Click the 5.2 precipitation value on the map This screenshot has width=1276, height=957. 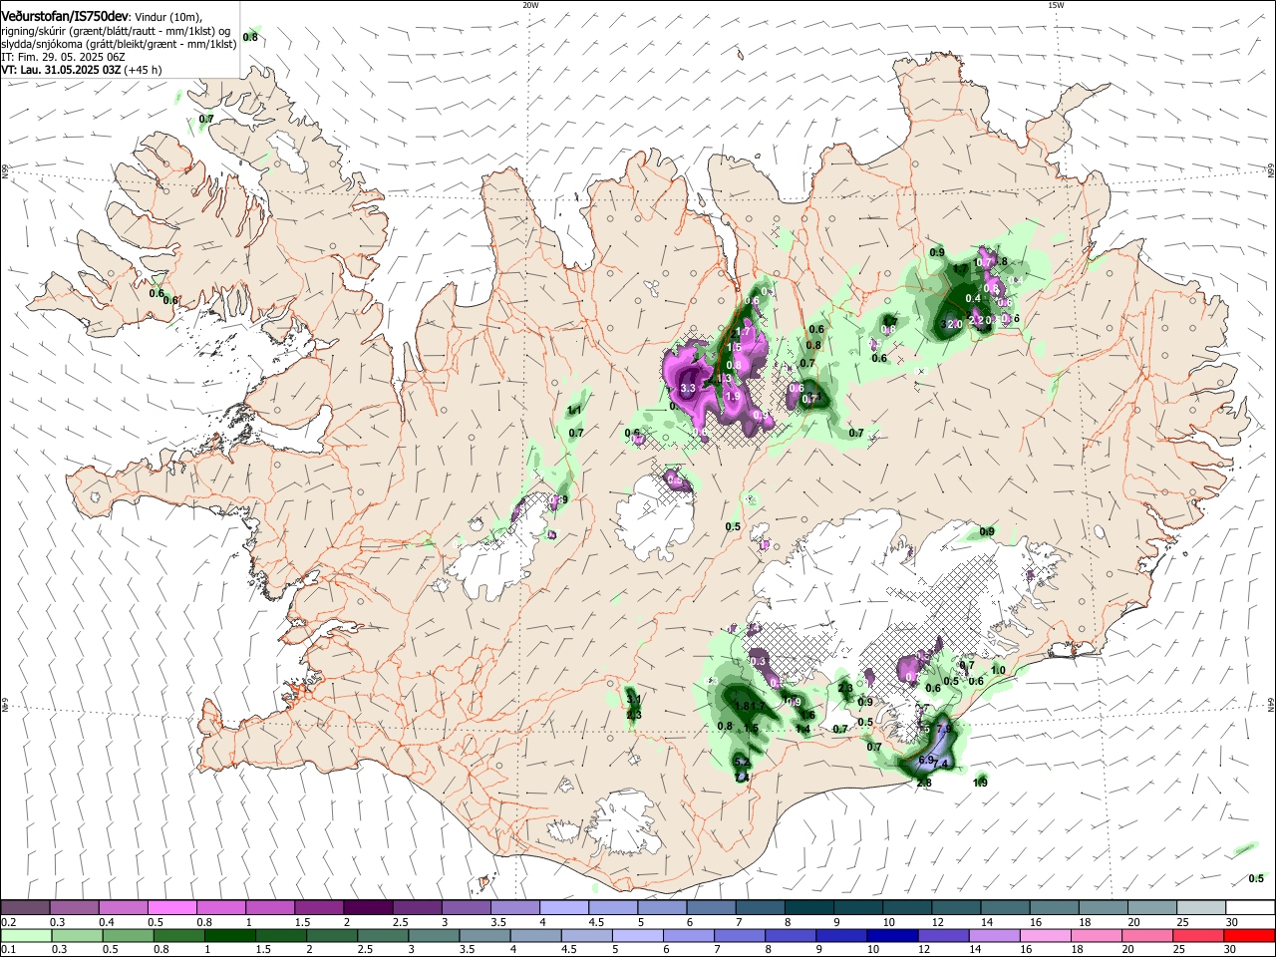pyautogui.click(x=742, y=763)
